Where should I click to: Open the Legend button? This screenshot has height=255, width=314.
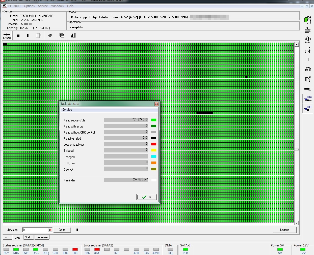[285, 230]
